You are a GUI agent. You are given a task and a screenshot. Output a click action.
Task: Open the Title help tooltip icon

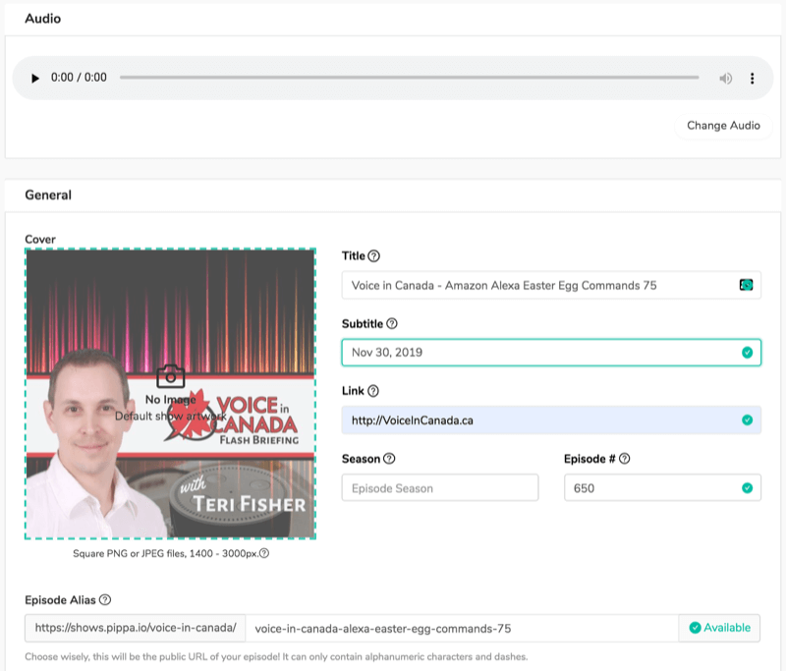pos(374,256)
